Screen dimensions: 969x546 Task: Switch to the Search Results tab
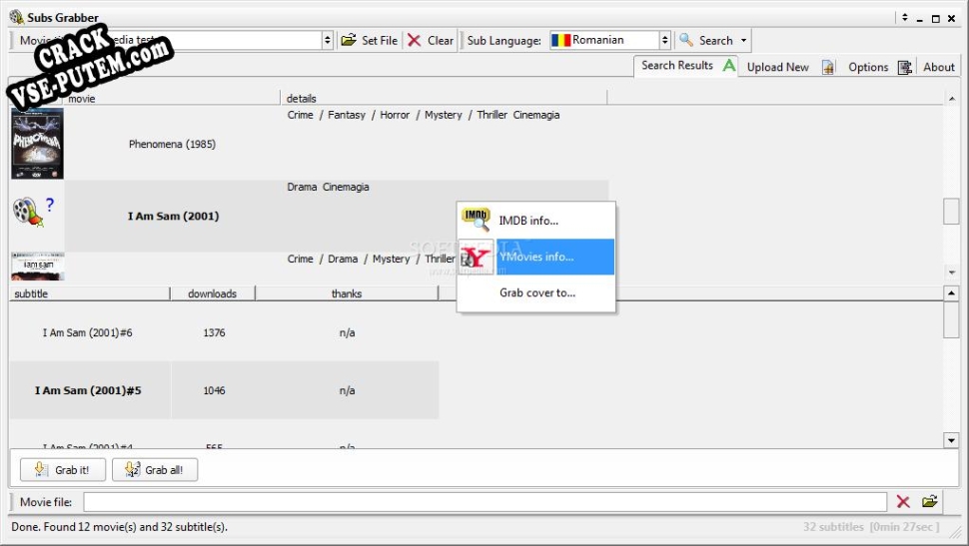686,66
